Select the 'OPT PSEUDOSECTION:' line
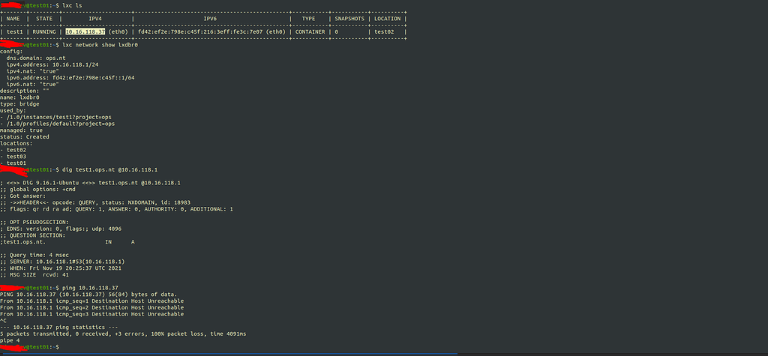This screenshot has height=356, width=768. pos(34,223)
